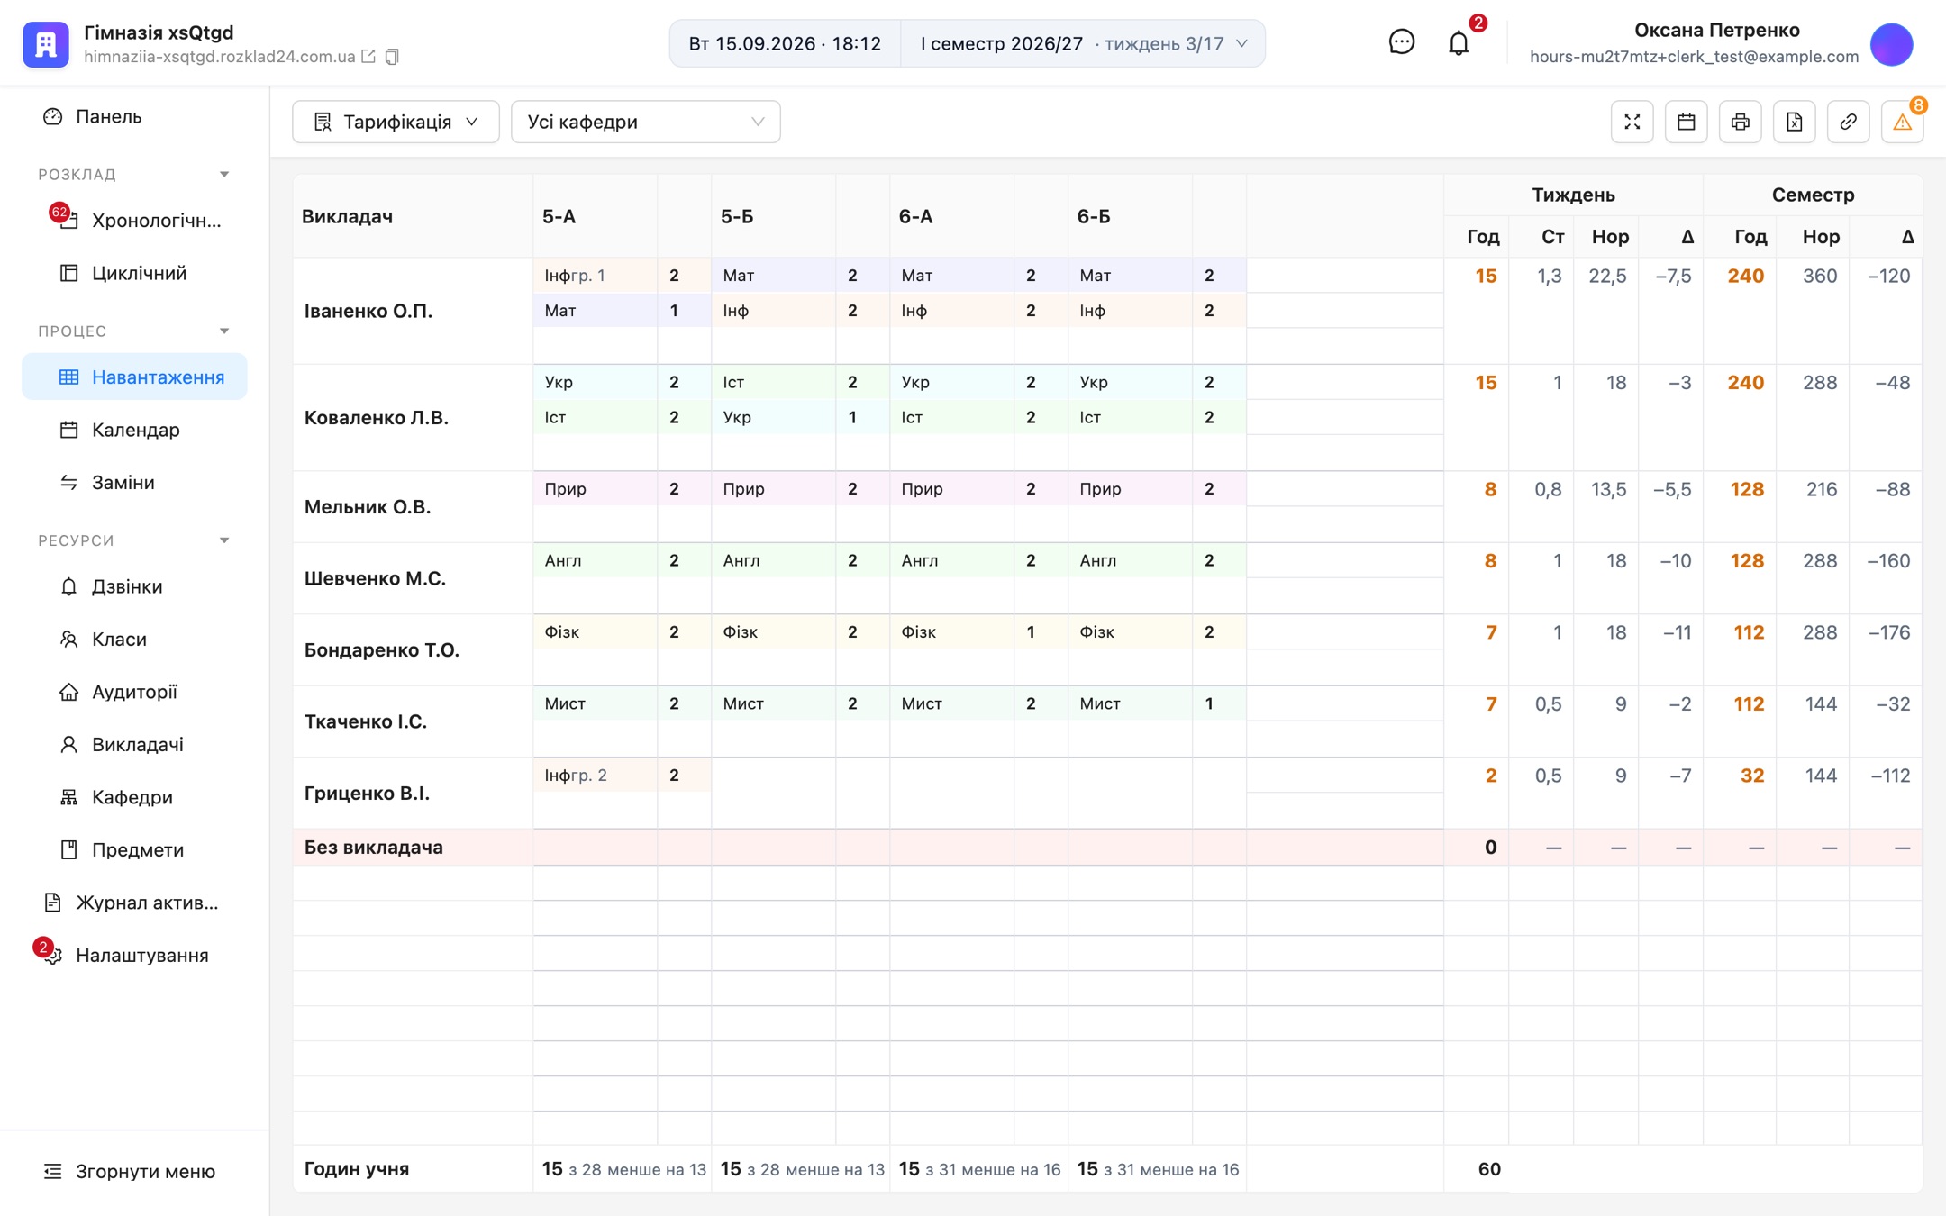This screenshot has width=1946, height=1216.
Task: Open Налаштування settings
Action: (134, 955)
